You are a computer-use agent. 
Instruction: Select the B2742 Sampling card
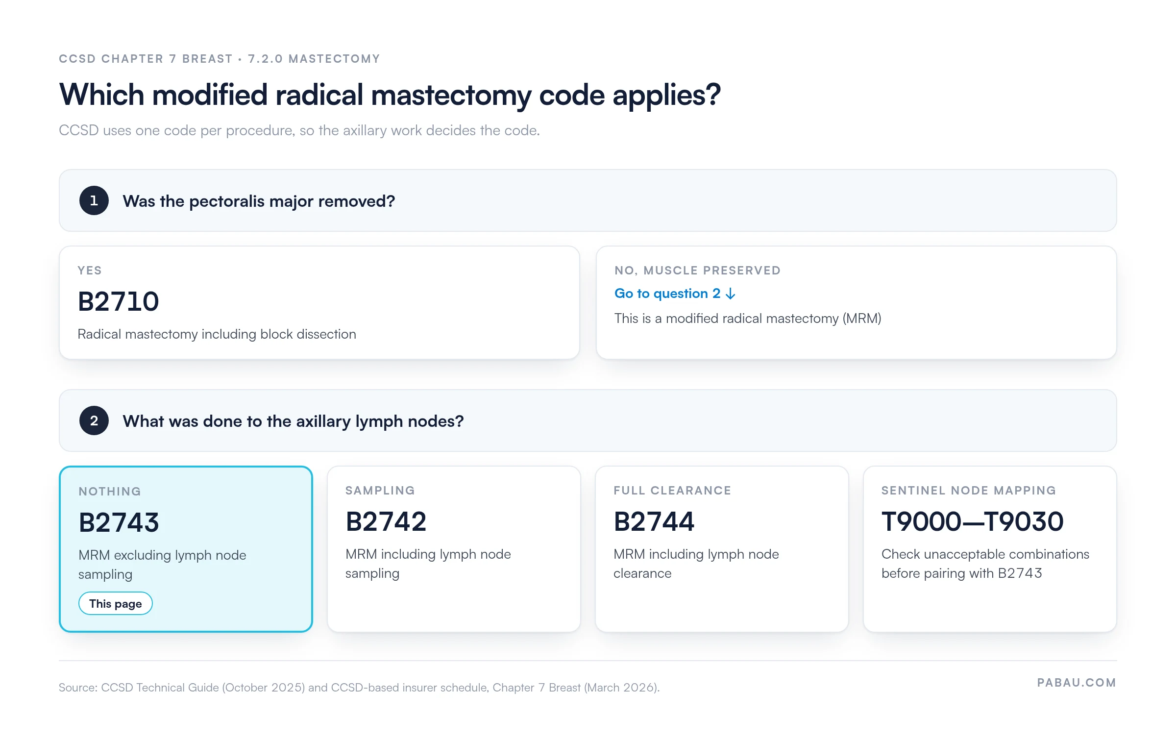pos(454,549)
